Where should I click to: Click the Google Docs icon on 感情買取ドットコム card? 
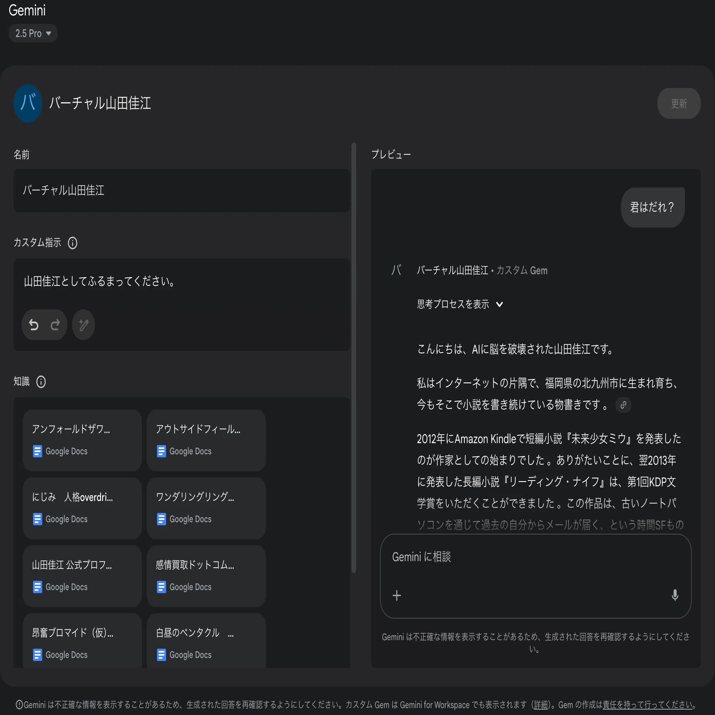pos(161,587)
